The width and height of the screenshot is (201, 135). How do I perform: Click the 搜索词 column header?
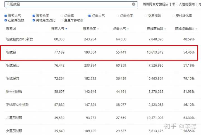pyautogui.click(x=11, y=28)
